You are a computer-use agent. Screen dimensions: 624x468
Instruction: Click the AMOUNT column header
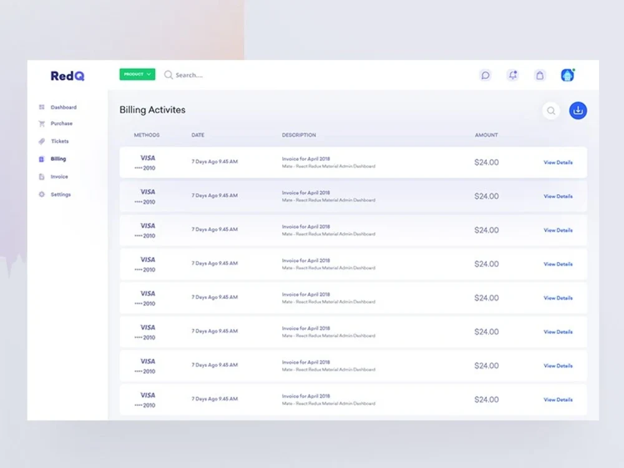coord(486,135)
